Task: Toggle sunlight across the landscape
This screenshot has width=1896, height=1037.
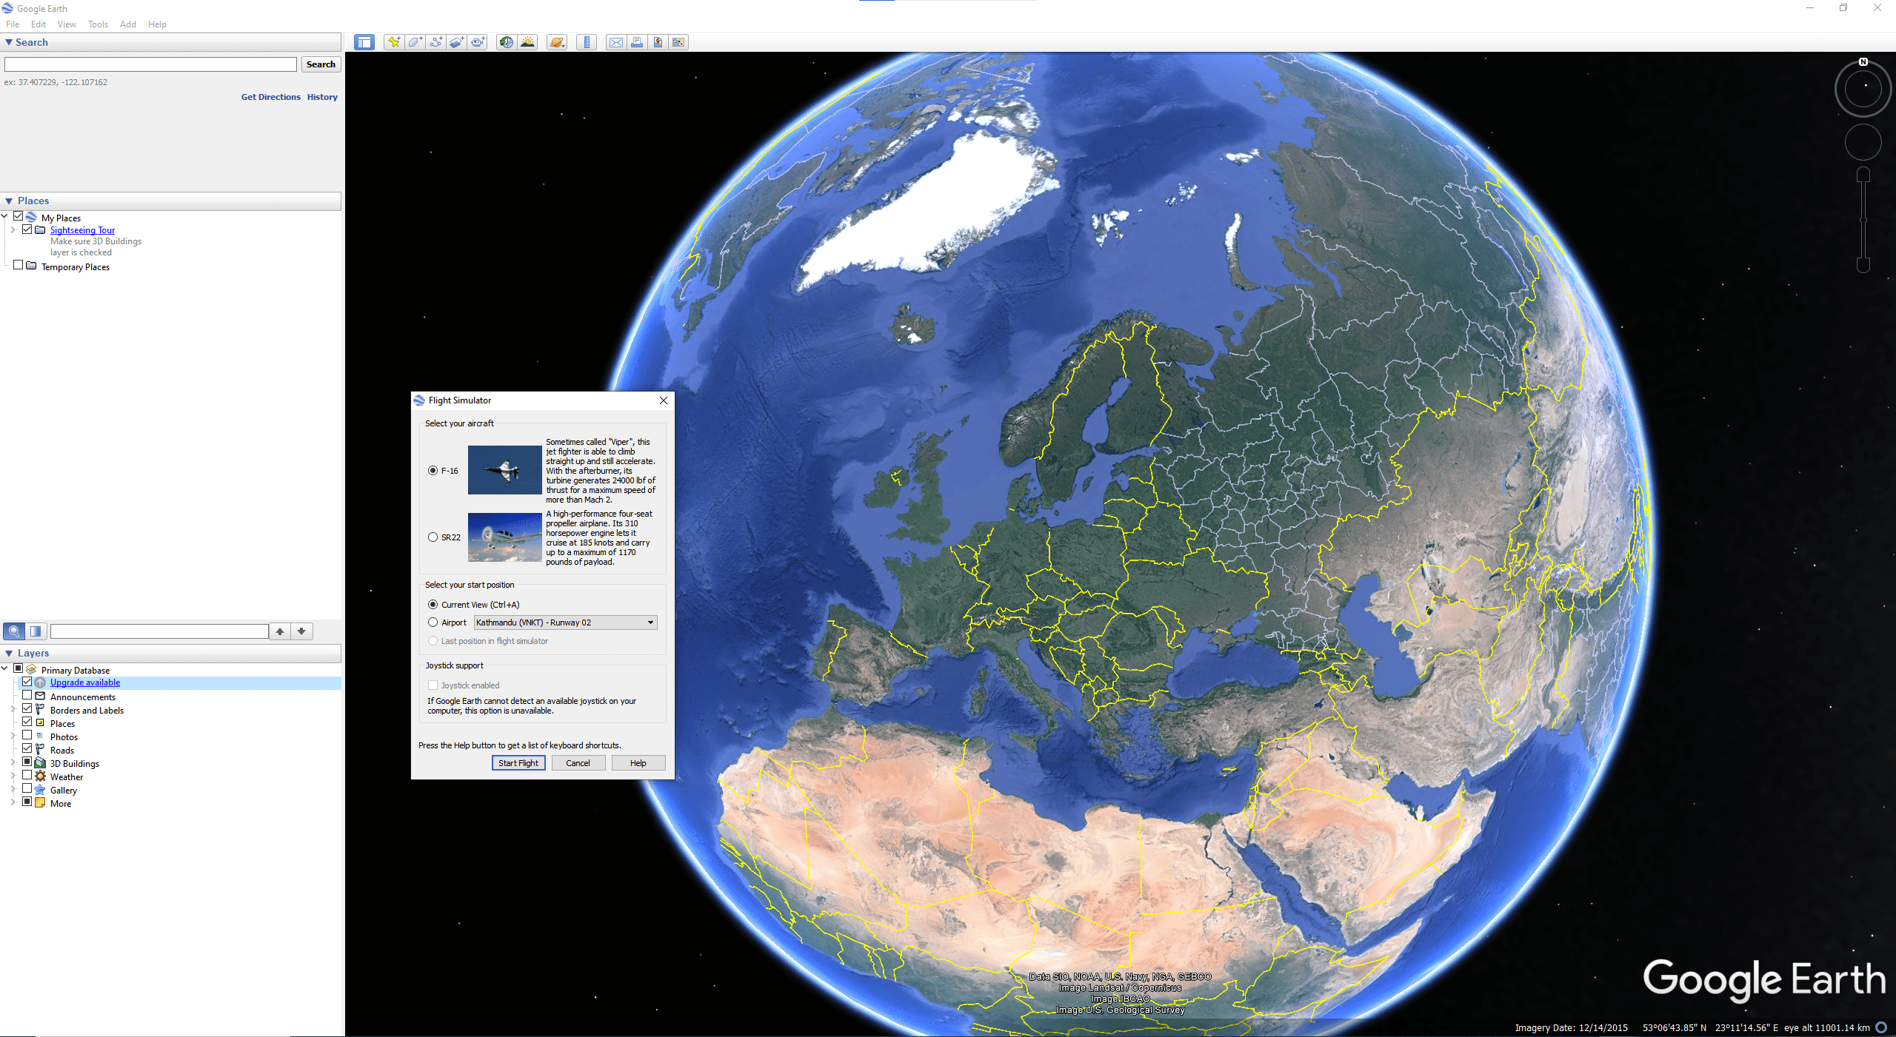Action: click(527, 42)
